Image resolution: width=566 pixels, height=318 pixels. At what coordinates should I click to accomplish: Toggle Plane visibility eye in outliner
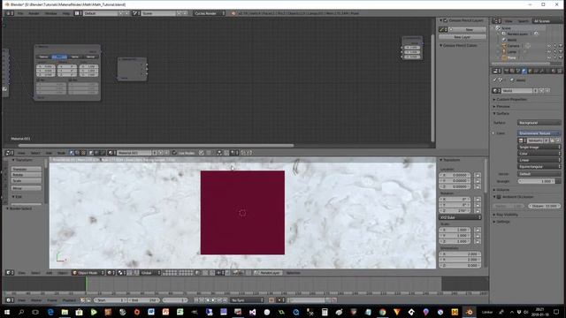pos(549,57)
